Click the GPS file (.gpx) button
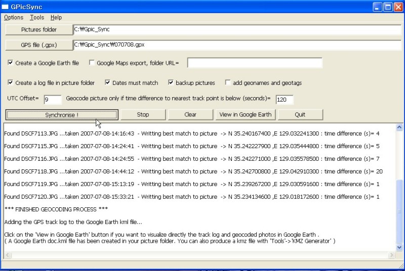The image size is (405, 271). point(39,45)
